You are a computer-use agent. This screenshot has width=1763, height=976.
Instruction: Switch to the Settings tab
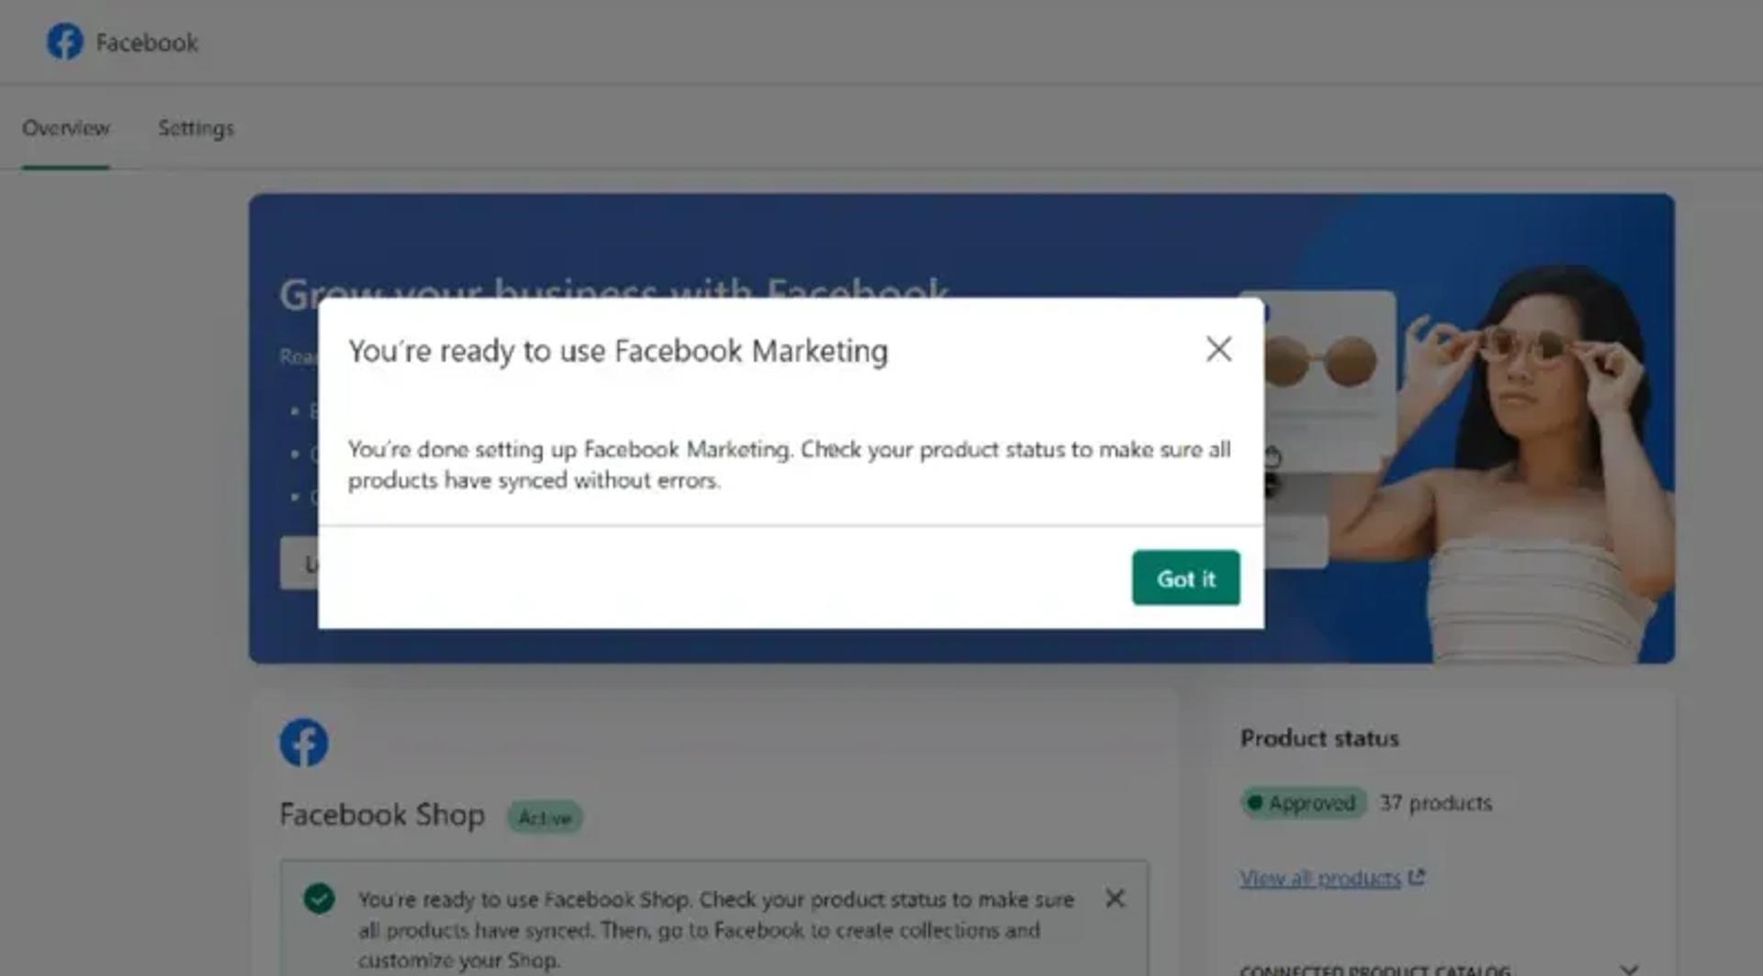tap(196, 128)
